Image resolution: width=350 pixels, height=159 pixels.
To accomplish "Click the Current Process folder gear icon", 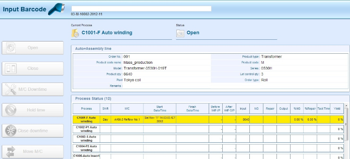I will [x=75, y=33].
